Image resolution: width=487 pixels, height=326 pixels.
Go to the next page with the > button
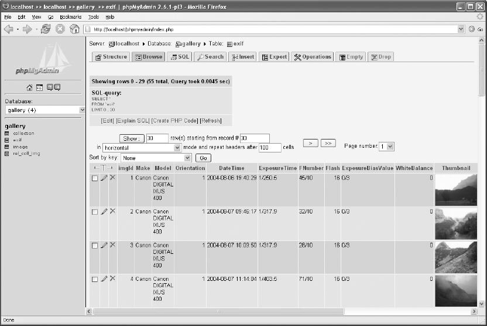pyautogui.click(x=311, y=144)
